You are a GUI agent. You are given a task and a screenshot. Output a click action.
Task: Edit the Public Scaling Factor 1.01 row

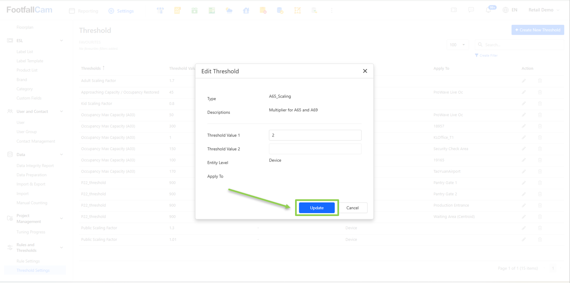tap(524, 239)
